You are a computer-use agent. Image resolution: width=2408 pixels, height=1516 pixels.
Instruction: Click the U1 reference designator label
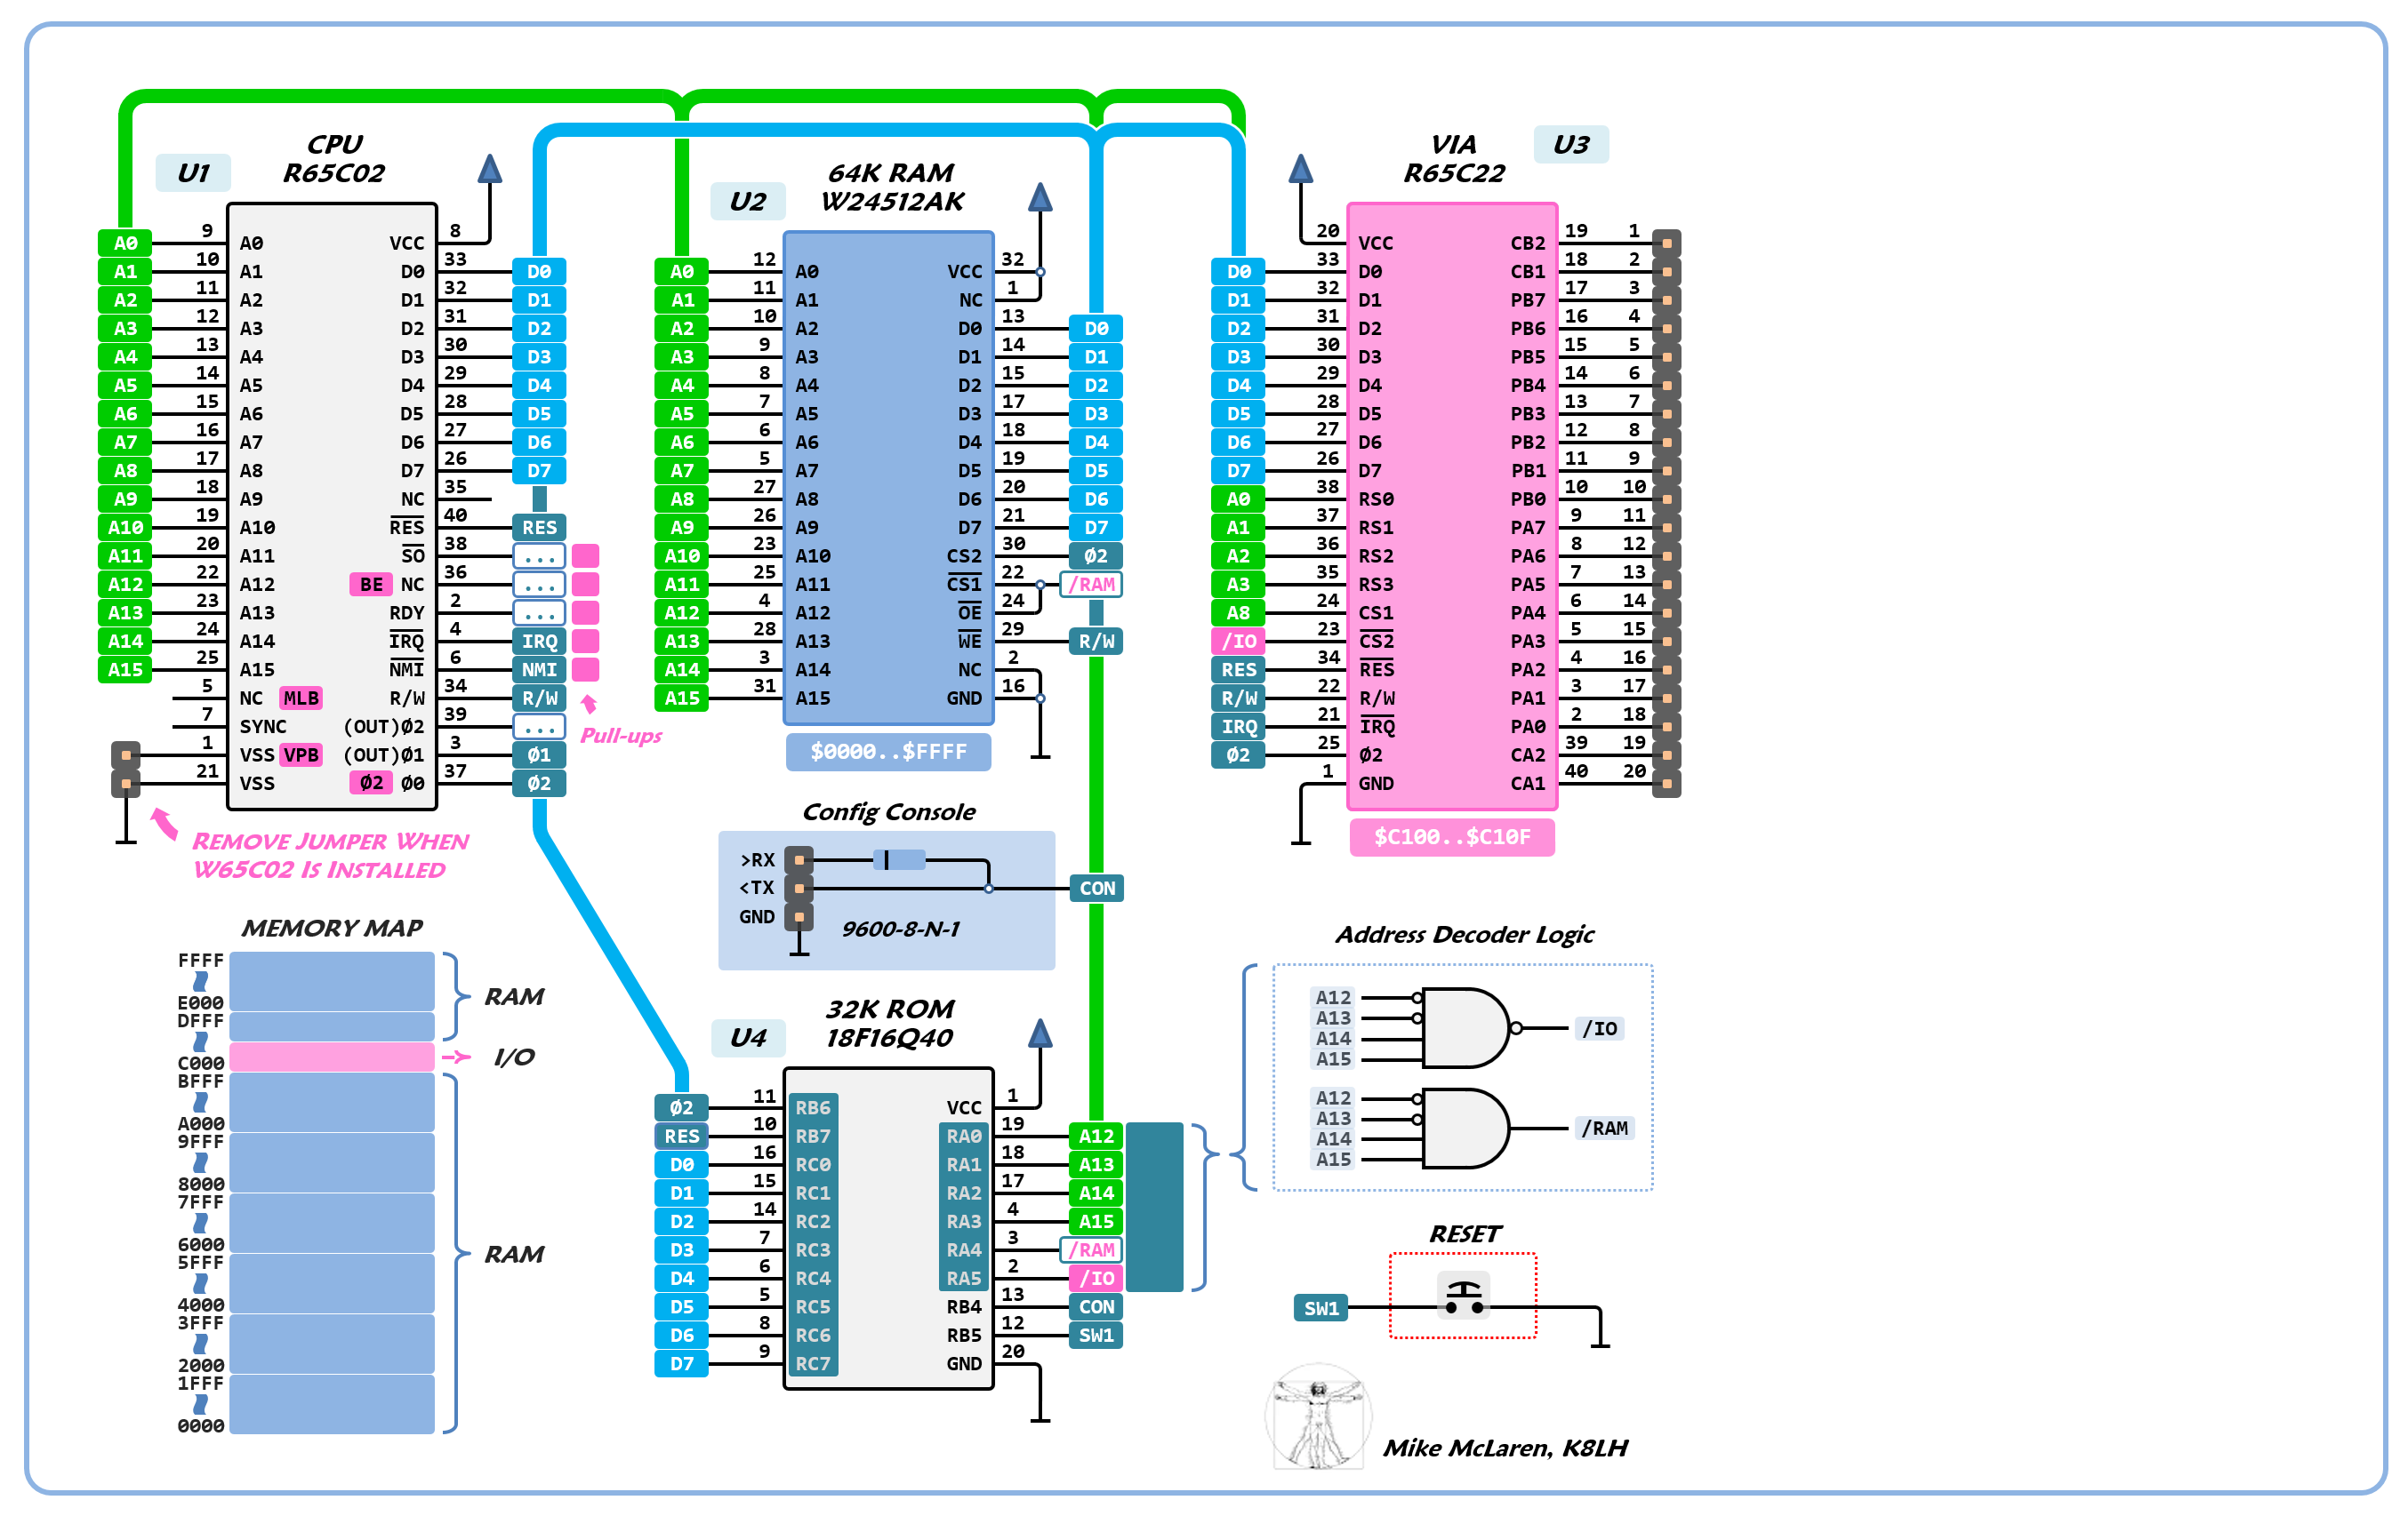point(193,173)
